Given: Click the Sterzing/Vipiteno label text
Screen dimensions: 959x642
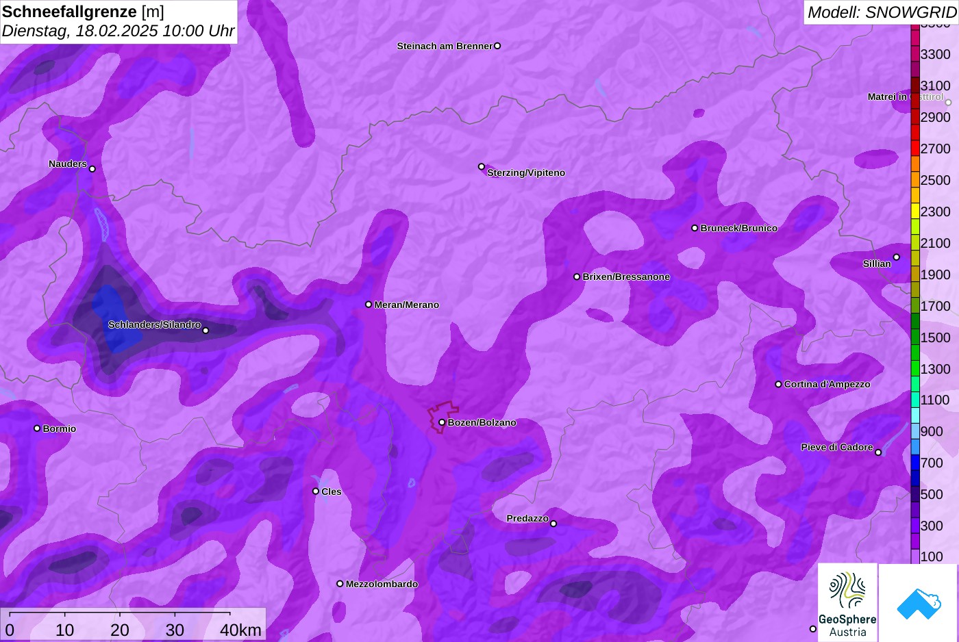Looking at the screenshot, I should 526,172.
